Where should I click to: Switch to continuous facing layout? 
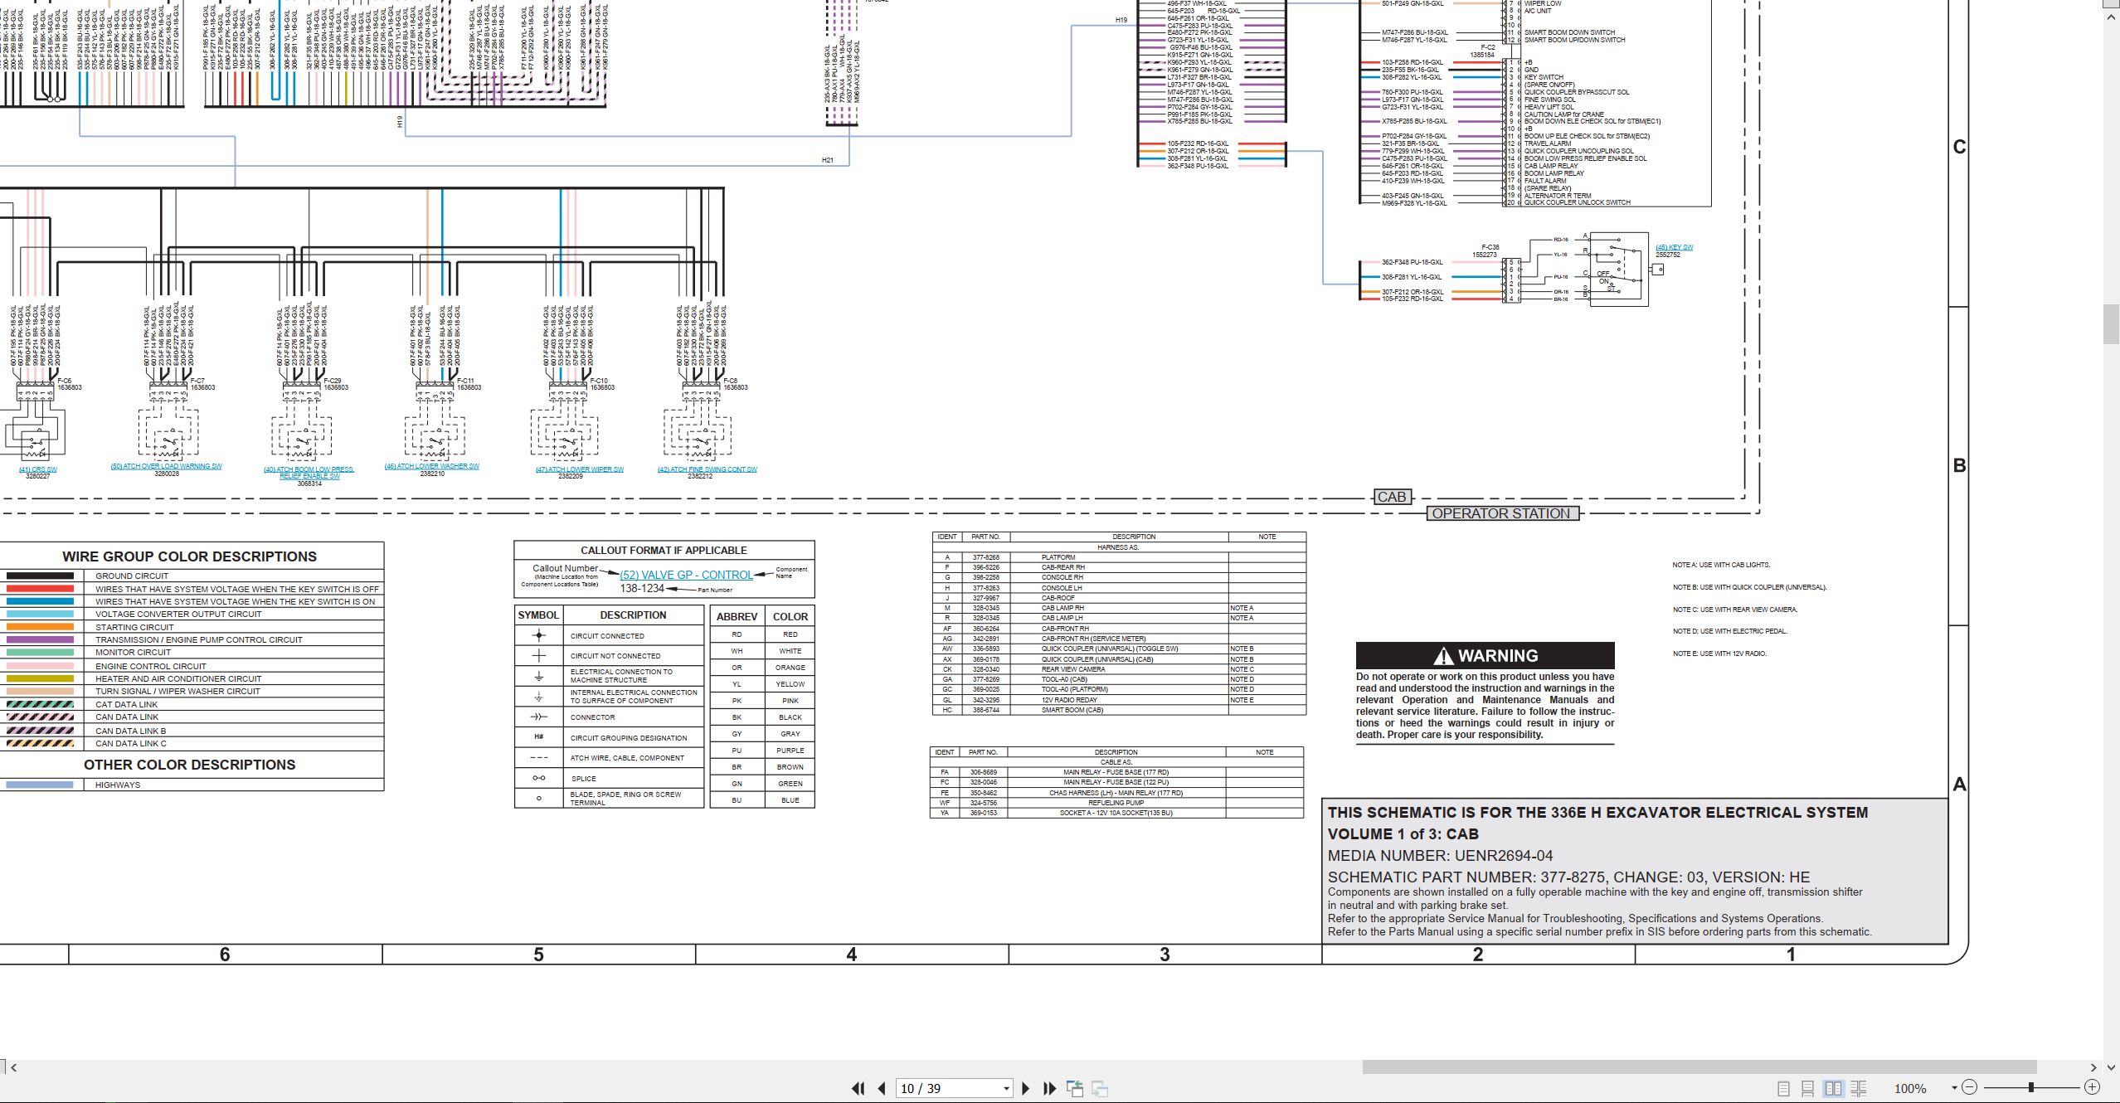coord(1859,1088)
